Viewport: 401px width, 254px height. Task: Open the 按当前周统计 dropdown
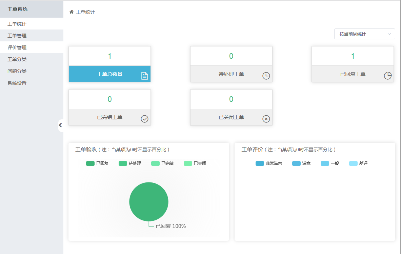point(364,34)
